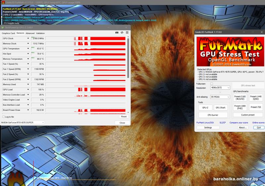
Task: Click the GPU stress test button
Action: tap(248, 86)
